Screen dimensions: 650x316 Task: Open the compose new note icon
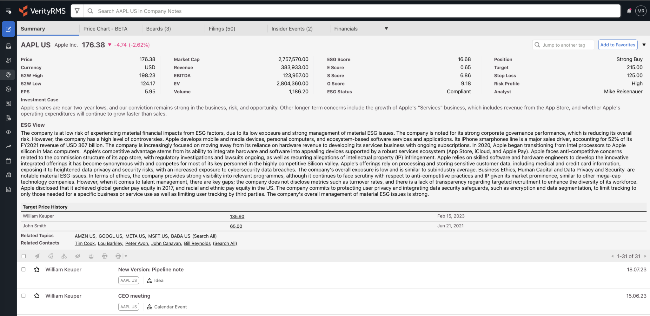[x=8, y=29]
